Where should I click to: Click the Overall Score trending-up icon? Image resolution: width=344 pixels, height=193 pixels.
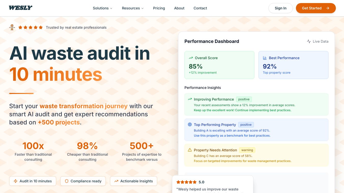click(x=191, y=58)
